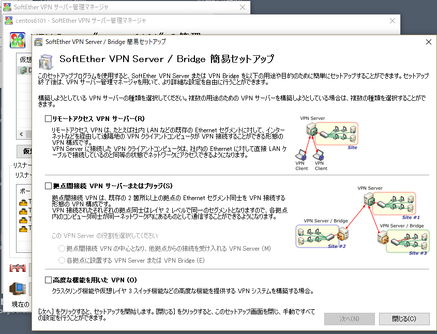Click the site-to-site VPN topology diagram
The image size is (437, 334).
pyautogui.click(x=362, y=220)
